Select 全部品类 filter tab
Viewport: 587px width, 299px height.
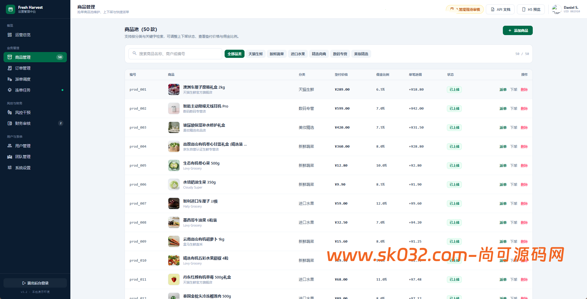tap(235, 54)
